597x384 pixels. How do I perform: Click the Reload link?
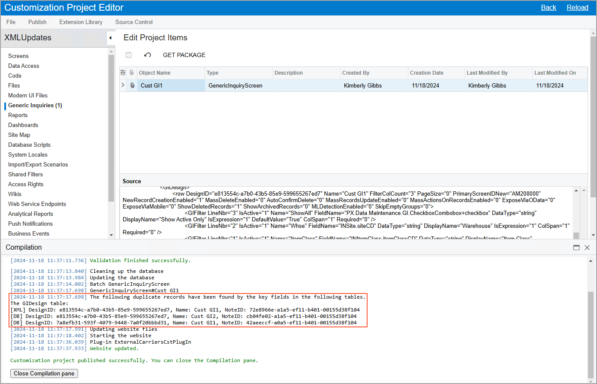(x=577, y=7)
